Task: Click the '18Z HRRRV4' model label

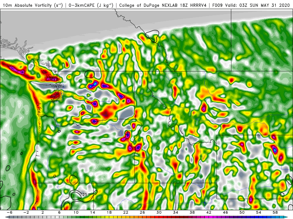Action: [193, 5]
